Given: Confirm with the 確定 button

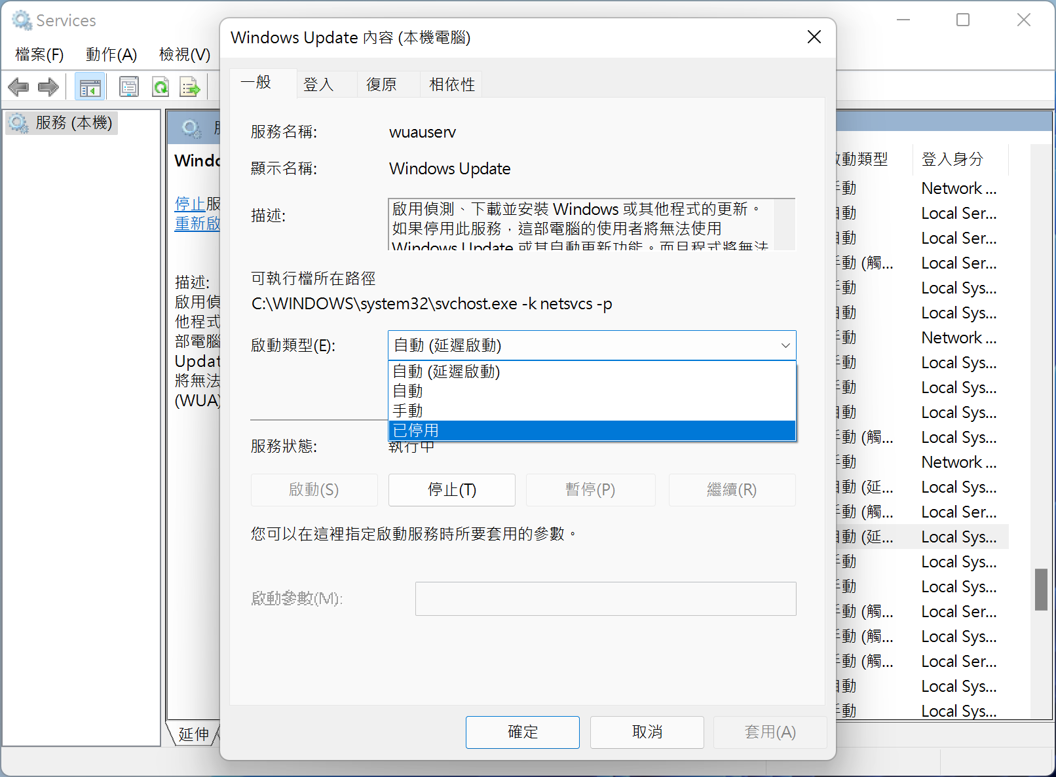Looking at the screenshot, I should 523,732.
